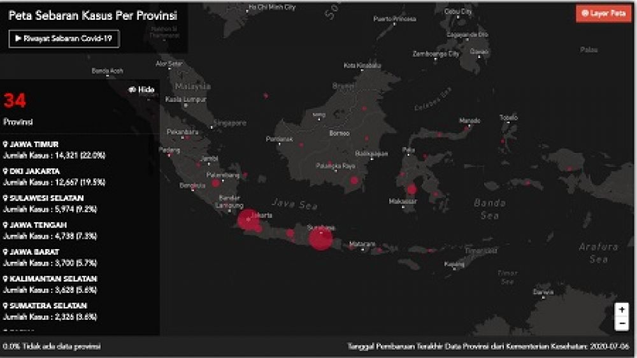Screen dimensions: 637x358
Task: Click the red bubble near Makassar
Action: click(x=412, y=189)
